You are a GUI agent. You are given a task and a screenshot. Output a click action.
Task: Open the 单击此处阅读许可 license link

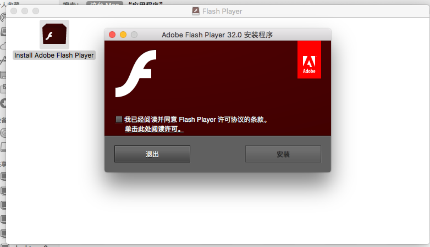tap(154, 129)
